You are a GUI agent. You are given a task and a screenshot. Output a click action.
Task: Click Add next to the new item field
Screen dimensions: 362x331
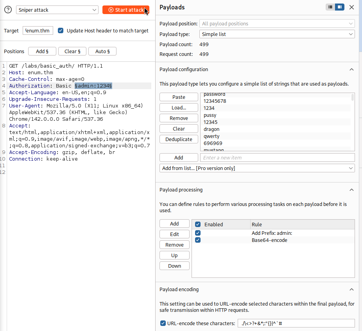click(x=179, y=157)
